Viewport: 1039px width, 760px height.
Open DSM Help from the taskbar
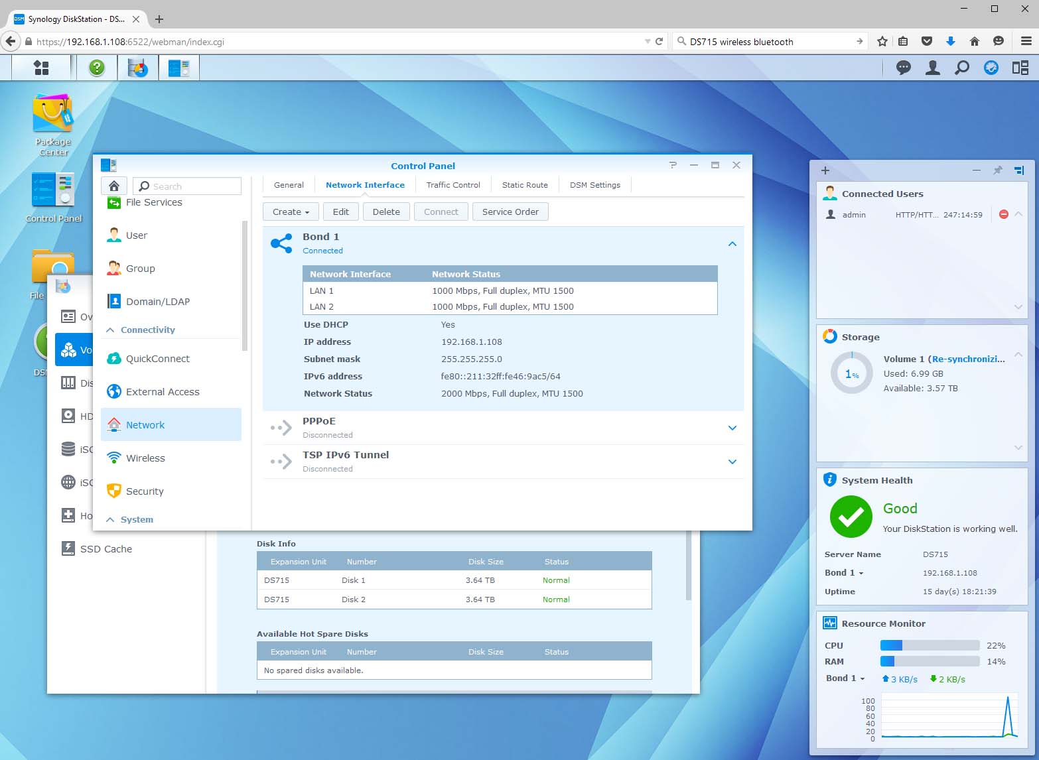click(x=97, y=67)
